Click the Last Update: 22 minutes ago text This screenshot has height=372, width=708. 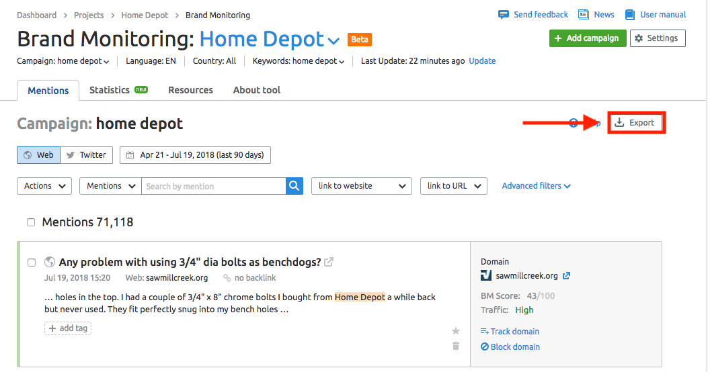click(x=413, y=61)
